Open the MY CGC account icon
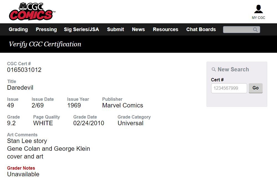 [258, 9]
